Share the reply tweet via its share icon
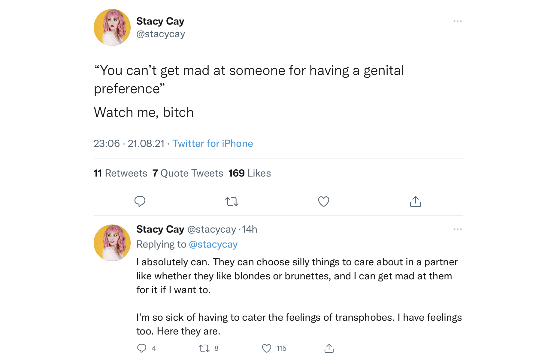The height and width of the screenshot is (363, 557). pos(329,348)
